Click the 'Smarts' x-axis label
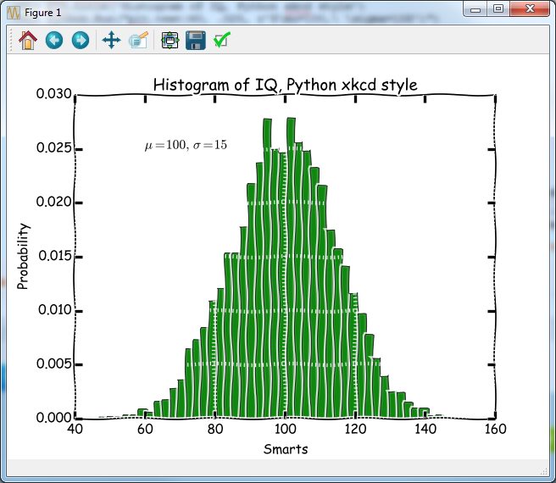 click(x=286, y=449)
